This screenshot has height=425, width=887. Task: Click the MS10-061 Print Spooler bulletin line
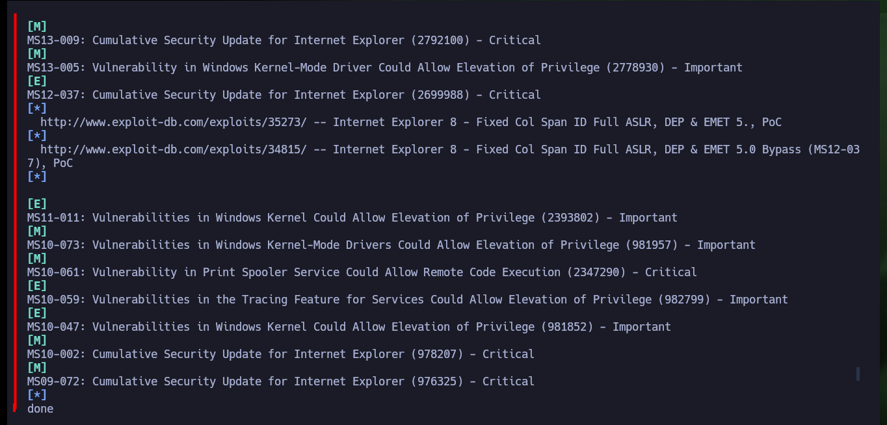pyautogui.click(x=362, y=272)
